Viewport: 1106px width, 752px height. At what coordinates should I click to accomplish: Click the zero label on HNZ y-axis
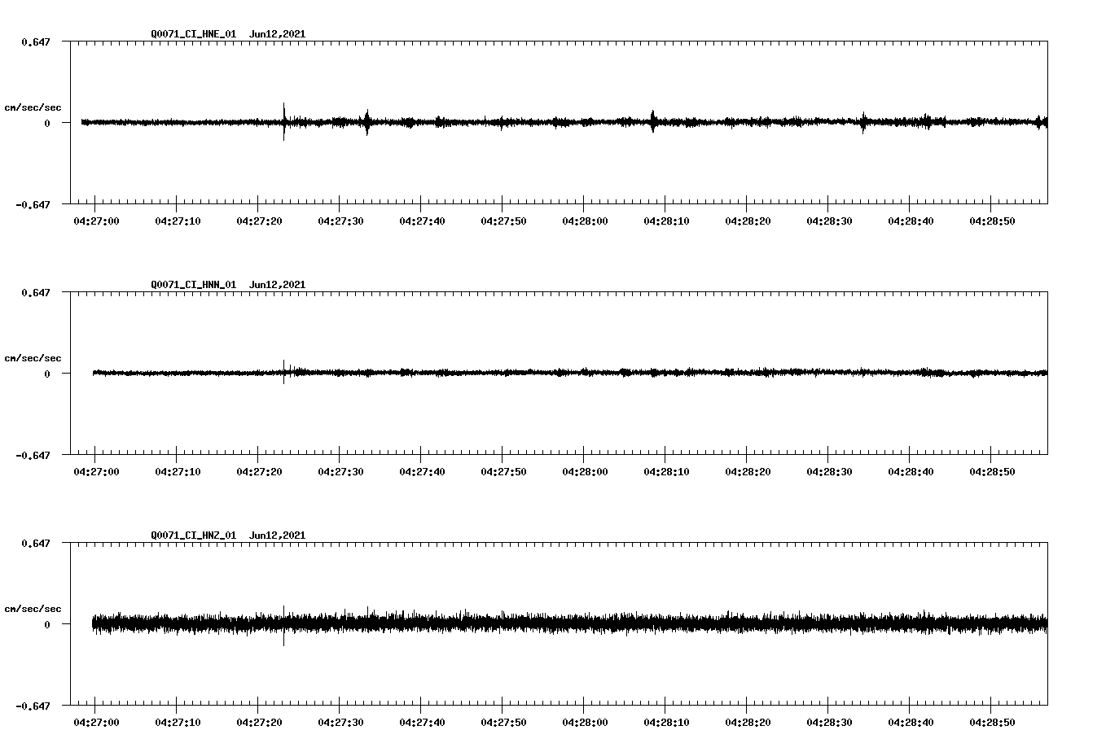click(x=47, y=624)
